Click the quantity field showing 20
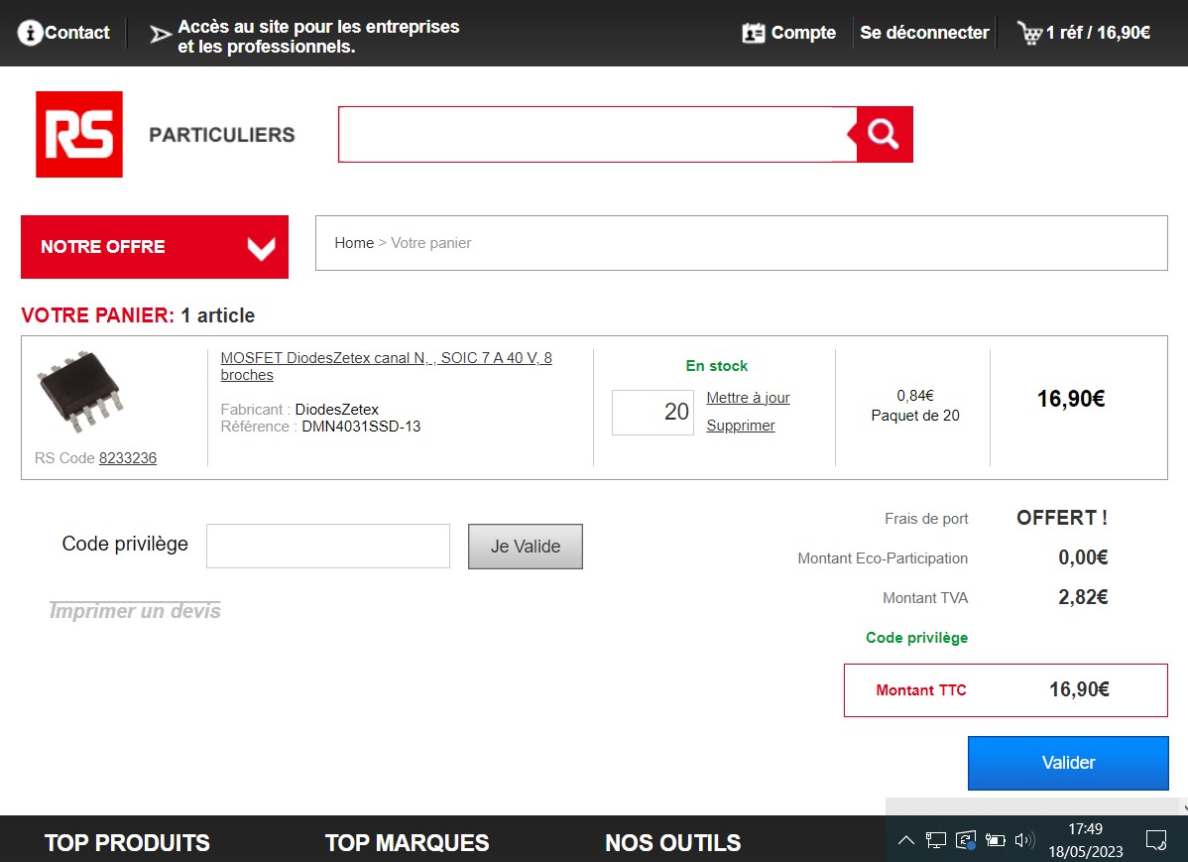This screenshot has height=862, width=1188. pyautogui.click(x=653, y=413)
